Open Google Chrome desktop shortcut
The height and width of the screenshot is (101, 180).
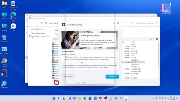point(4,62)
